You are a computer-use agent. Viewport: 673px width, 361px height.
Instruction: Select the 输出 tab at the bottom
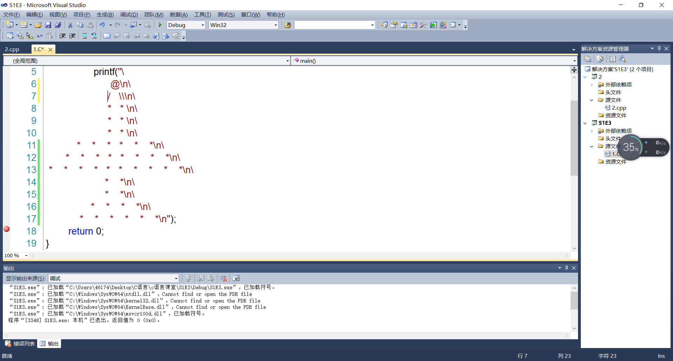click(49, 344)
